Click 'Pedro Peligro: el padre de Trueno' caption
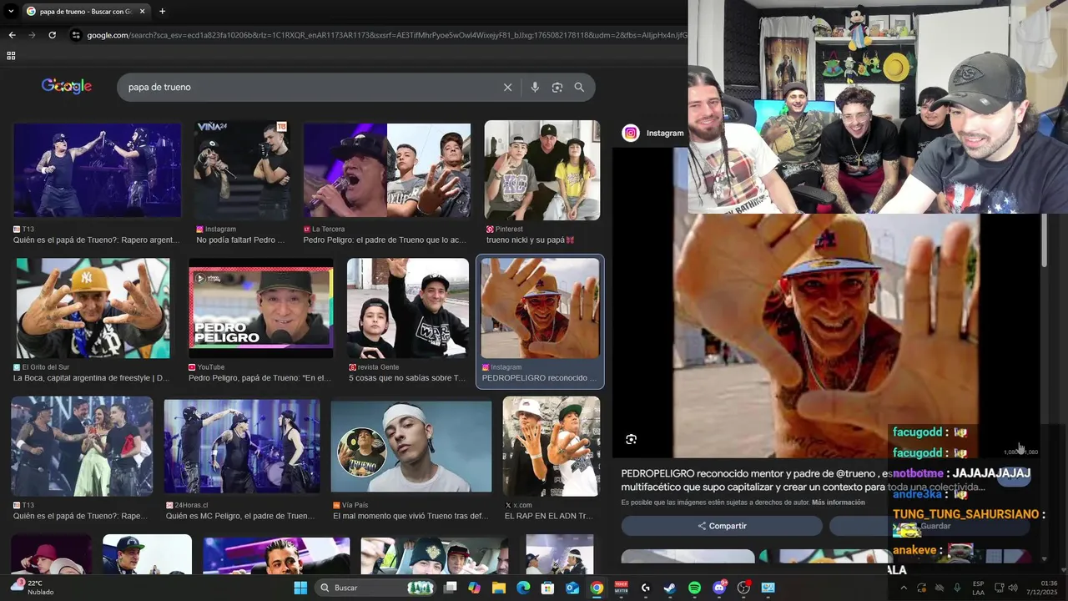Image resolution: width=1068 pixels, height=601 pixels. (x=385, y=240)
